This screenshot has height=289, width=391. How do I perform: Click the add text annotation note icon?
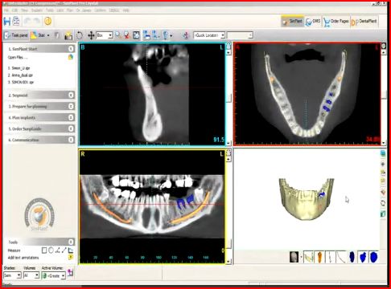tap(71, 258)
